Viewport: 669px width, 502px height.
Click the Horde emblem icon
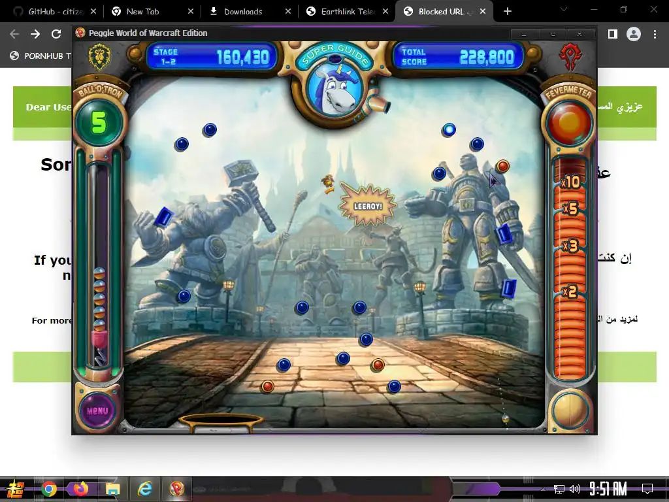click(570, 58)
